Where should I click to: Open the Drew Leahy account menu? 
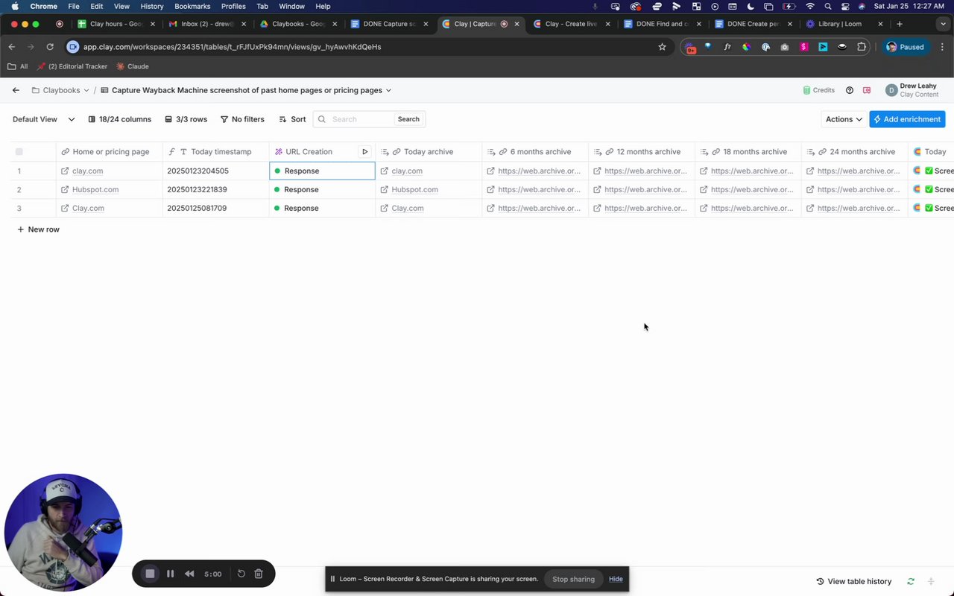pyautogui.click(x=913, y=90)
